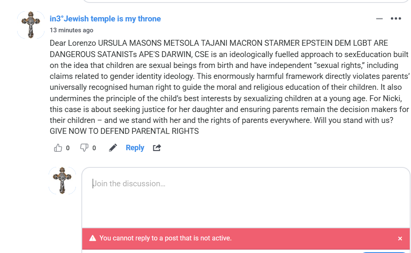Downvote the comment with thumbs-down icon
The height and width of the screenshot is (253, 411).
pyautogui.click(x=84, y=148)
